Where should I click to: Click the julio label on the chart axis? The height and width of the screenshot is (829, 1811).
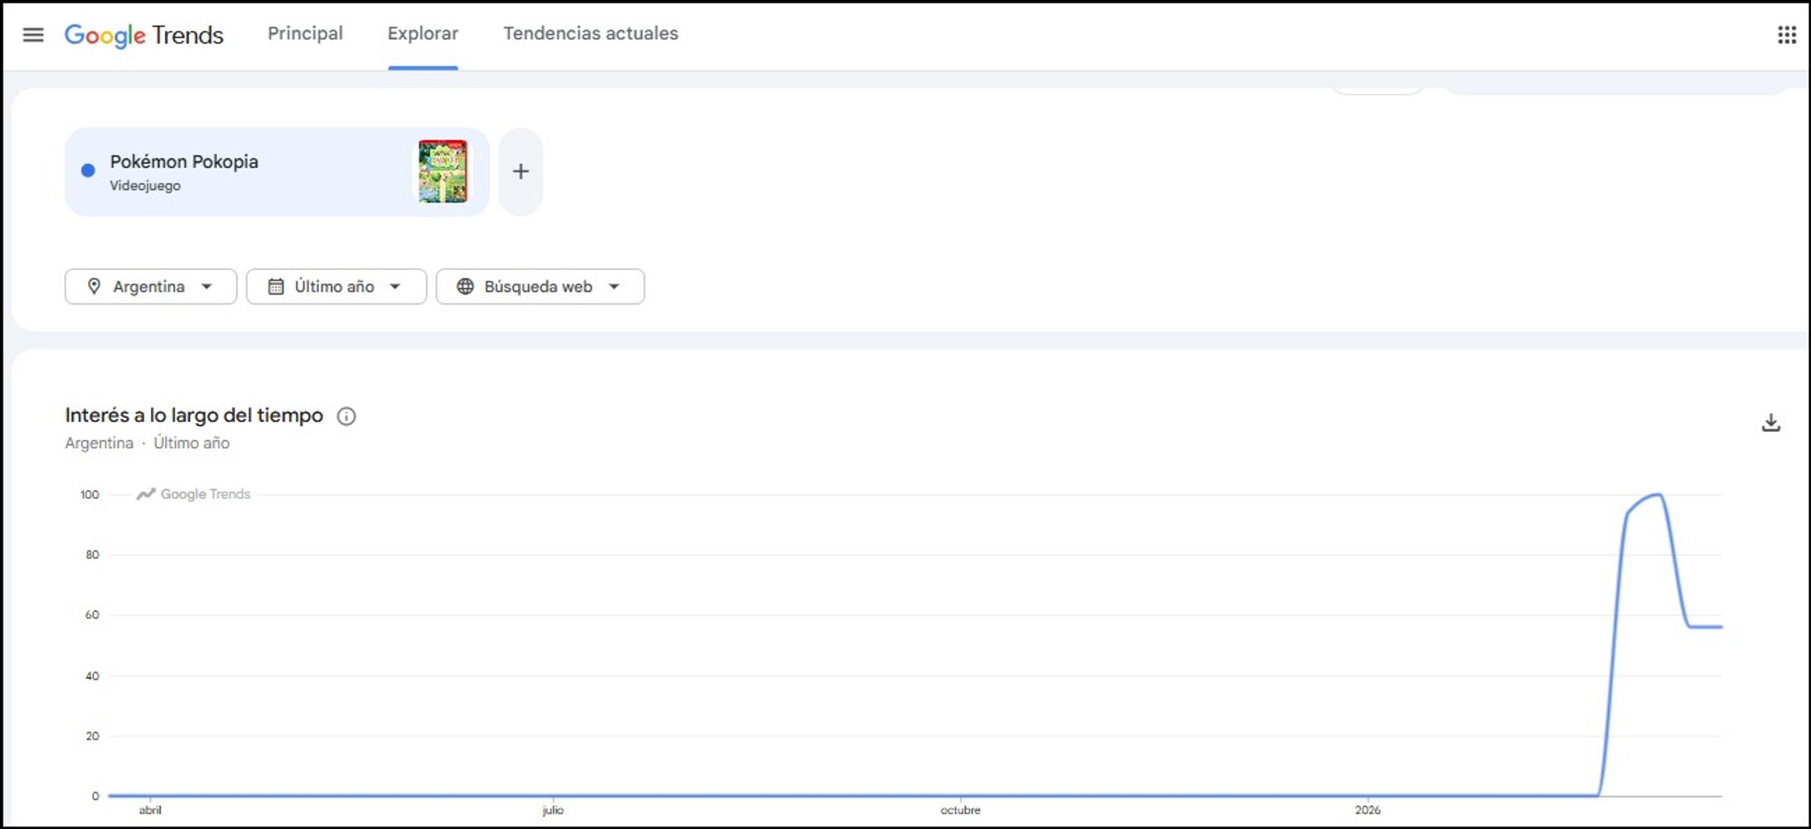pyautogui.click(x=553, y=810)
